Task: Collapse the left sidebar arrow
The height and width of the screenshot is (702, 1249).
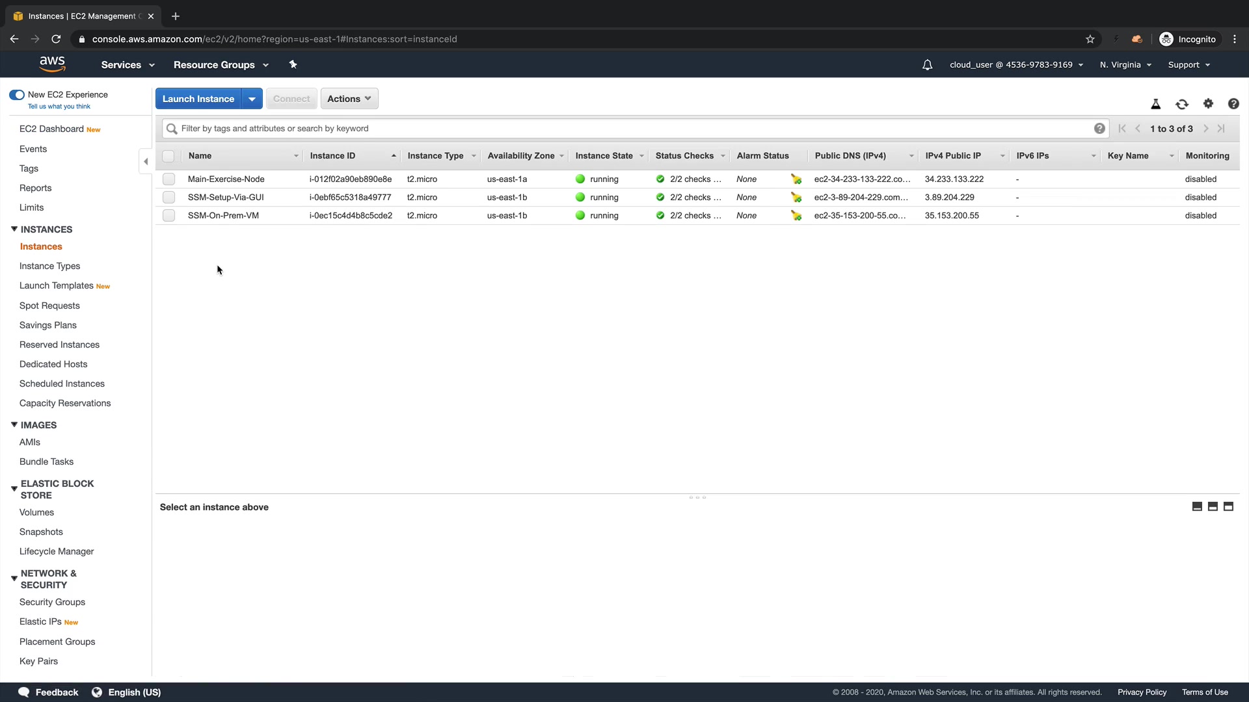Action: point(146,161)
